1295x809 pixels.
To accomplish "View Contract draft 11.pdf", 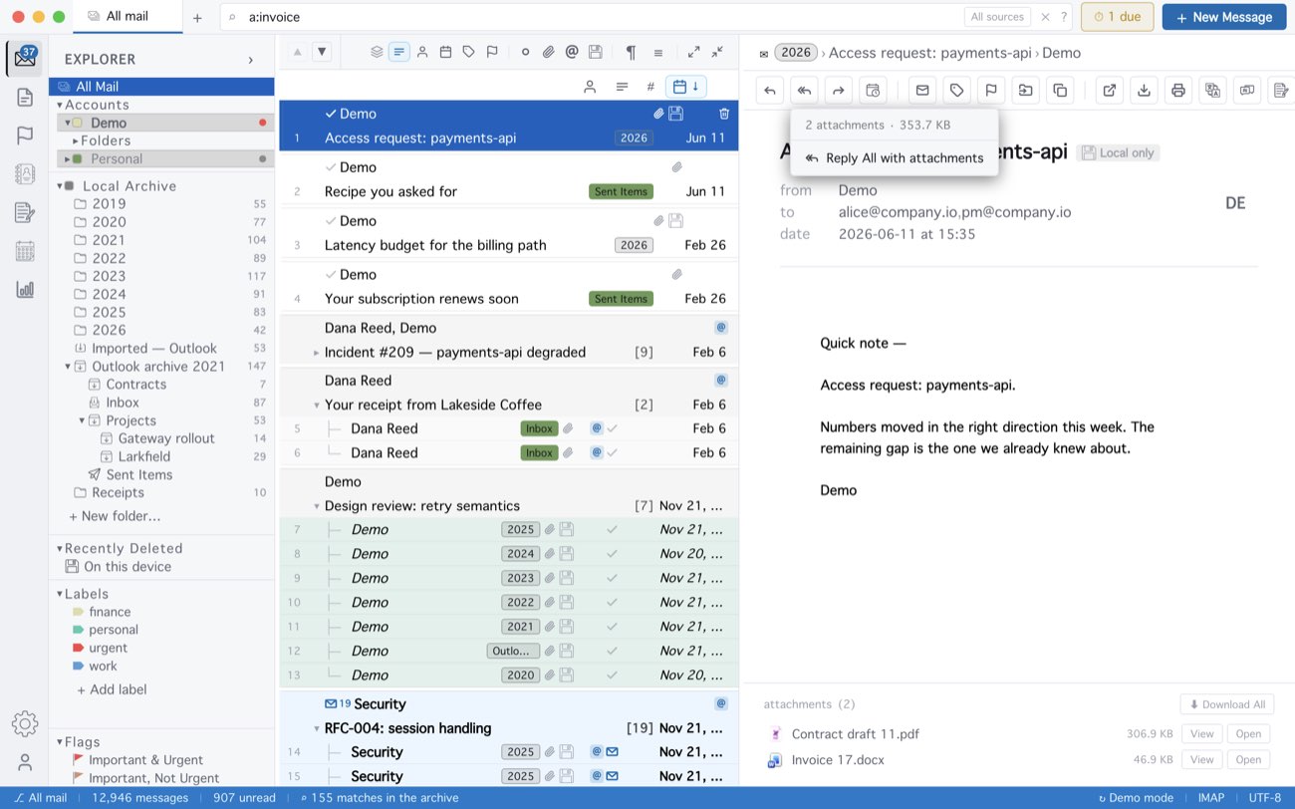I will tap(1202, 734).
